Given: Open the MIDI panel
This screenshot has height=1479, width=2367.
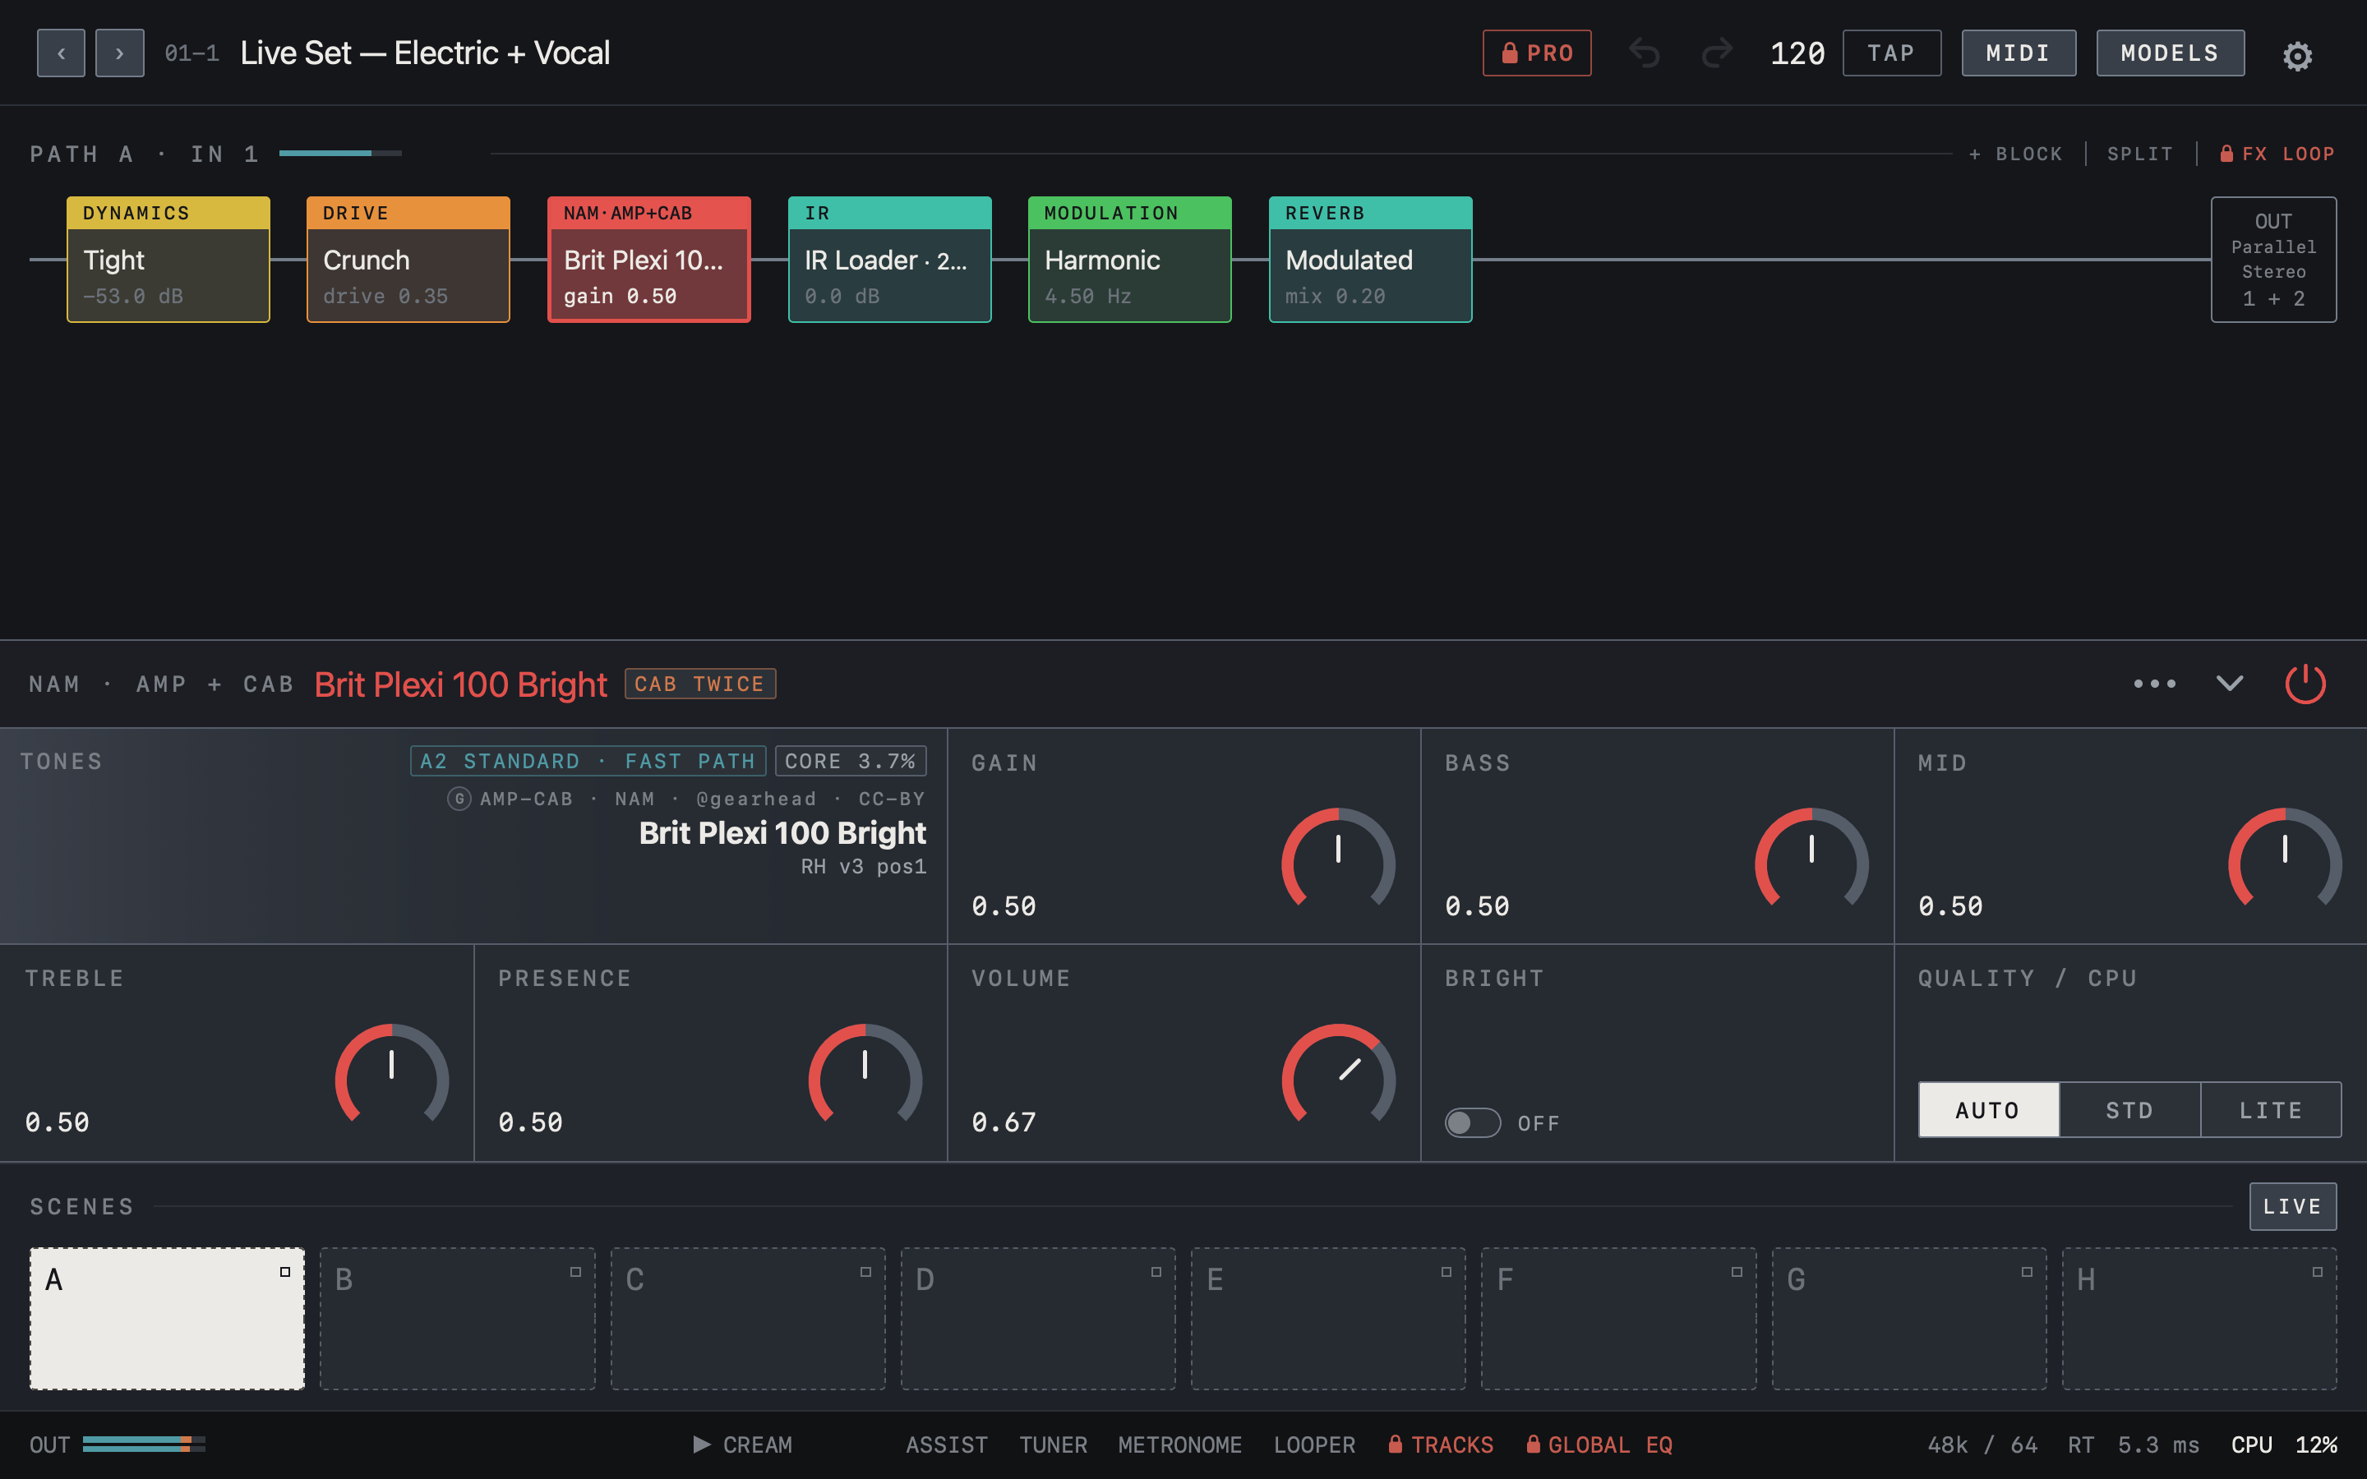Looking at the screenshot, I should coord(2018,53).
